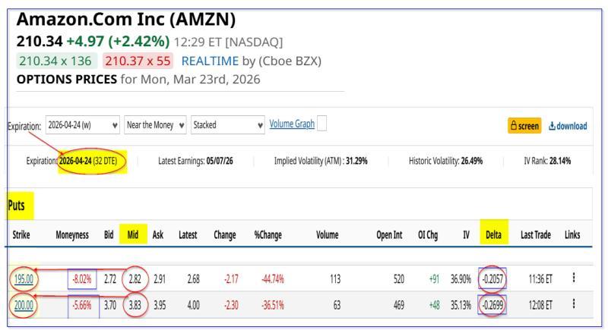Toggle the Volume Graph checkbox
The image size is (608, 330).
pyautogui.click(x=322, y=124)
